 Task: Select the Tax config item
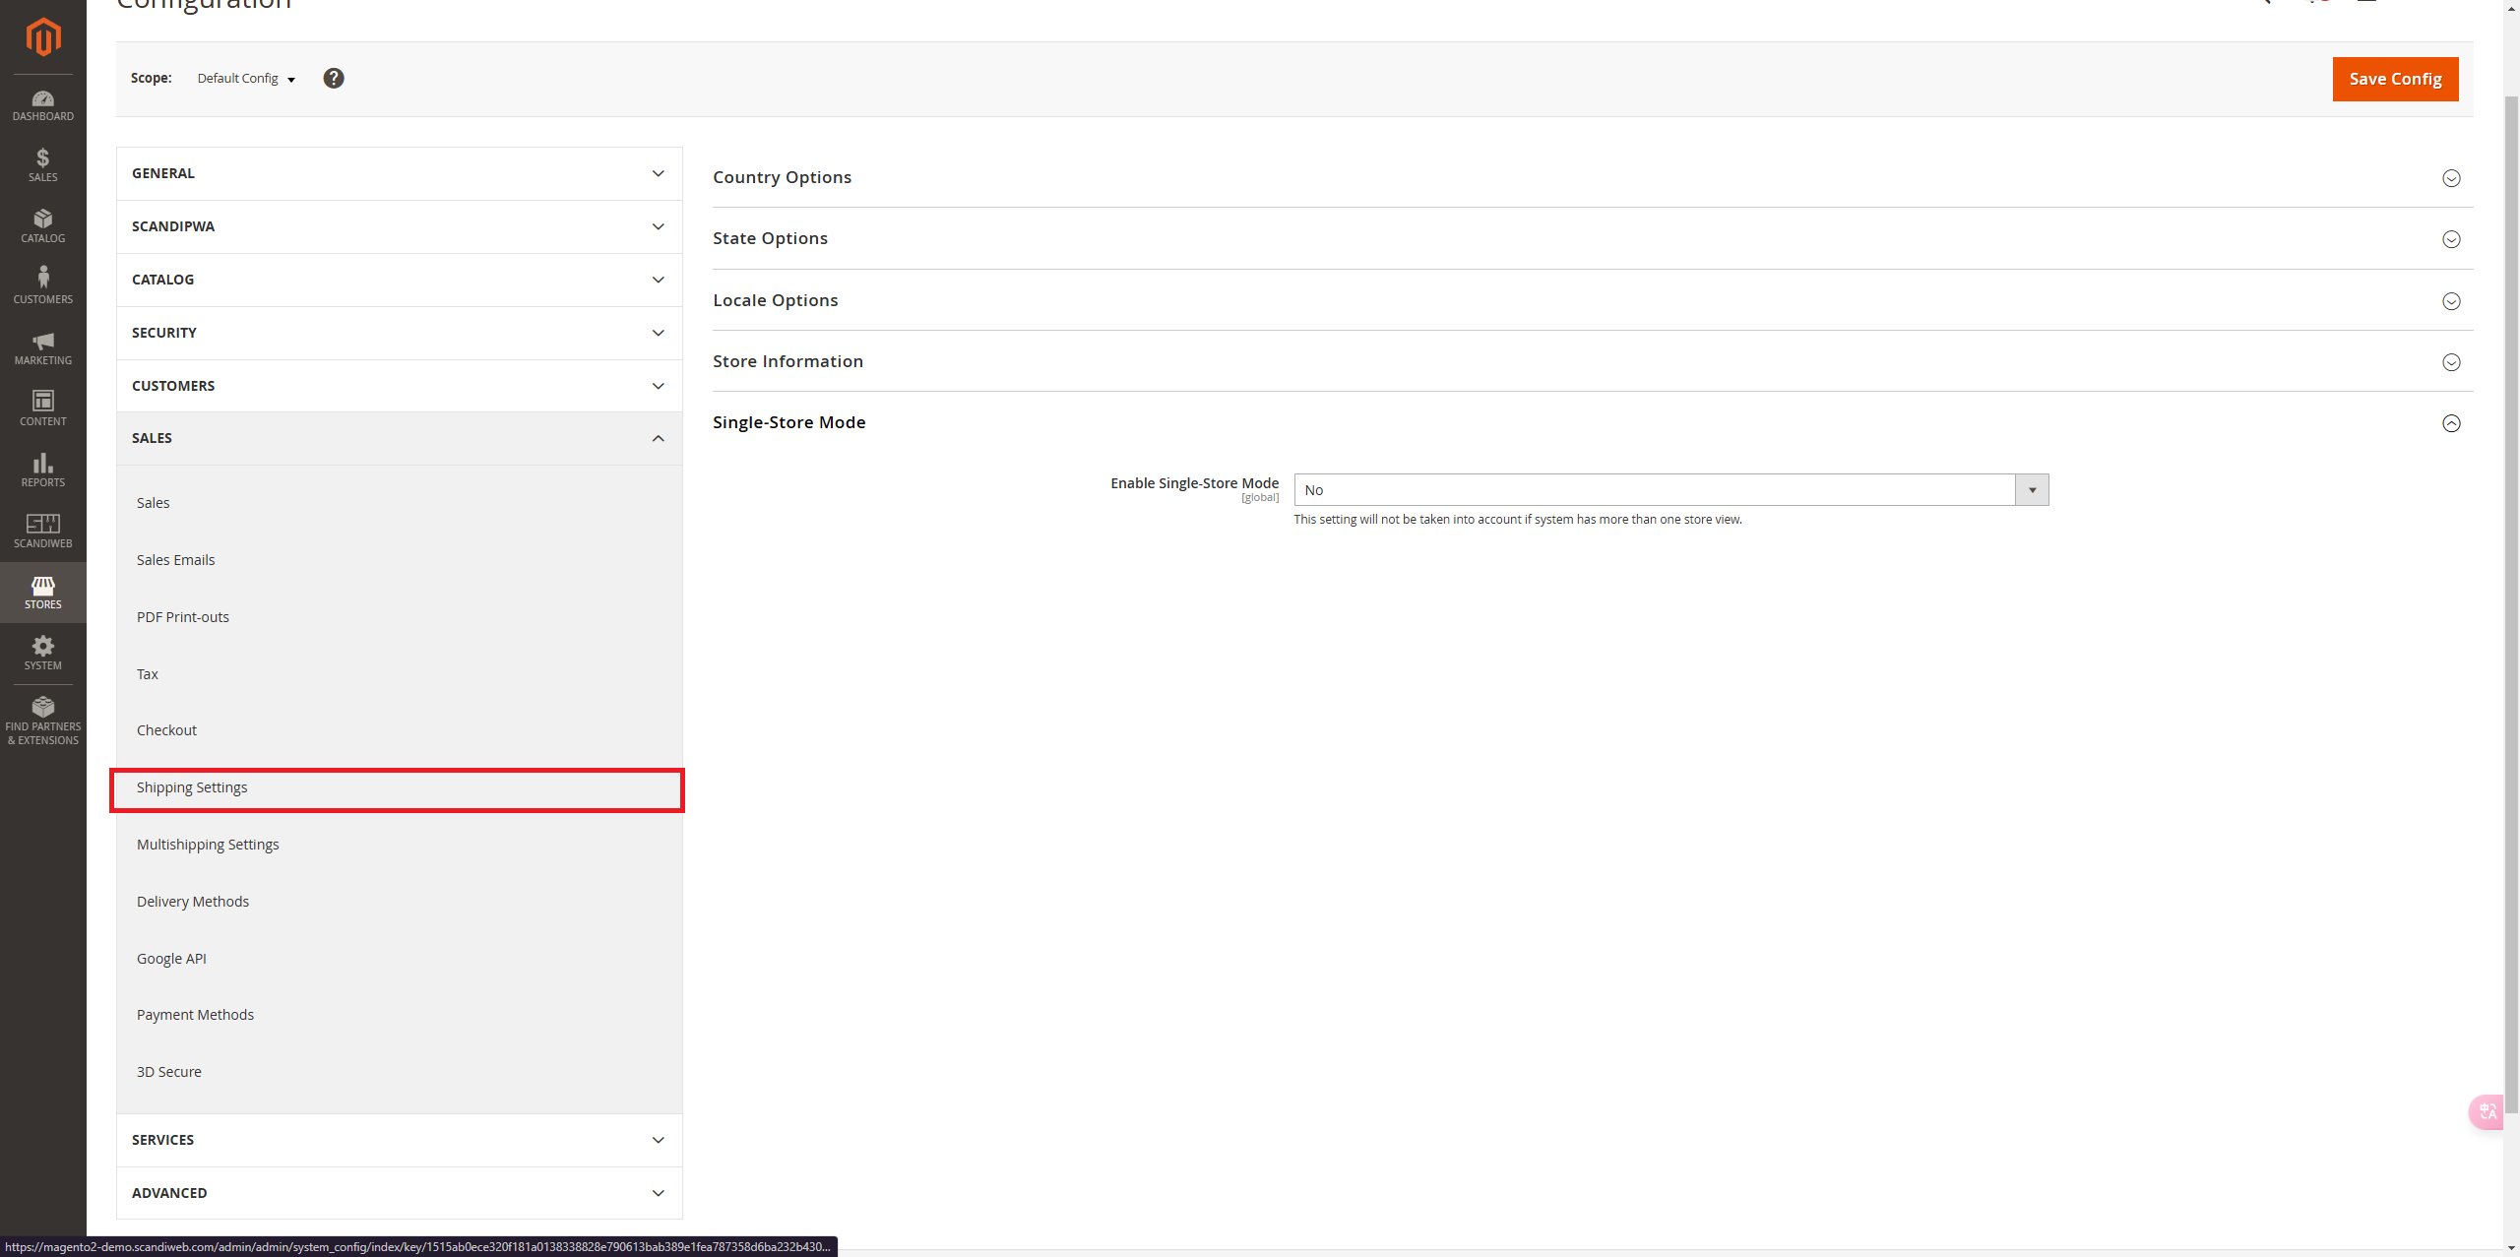click(148, 674)
